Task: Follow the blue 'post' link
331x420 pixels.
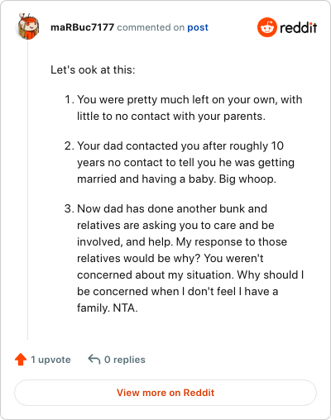Action: (198, 27)
